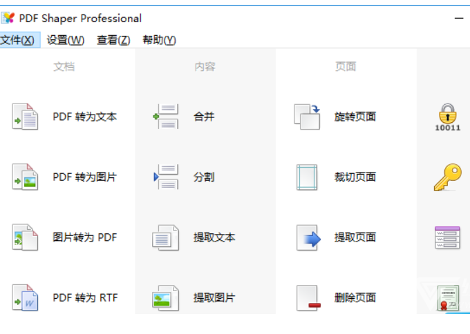Choose the 提取页面 label

(x=355, y=237)
